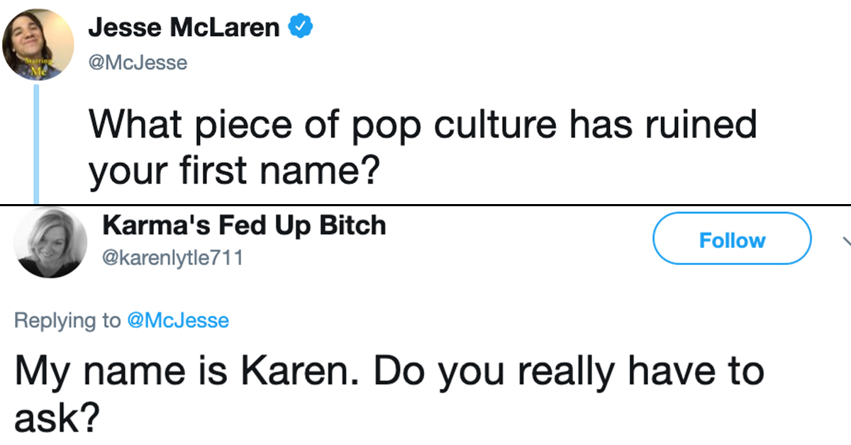Click the blue verified badge
The width and height of the screenshot is (851, 445).
[301, 28]
